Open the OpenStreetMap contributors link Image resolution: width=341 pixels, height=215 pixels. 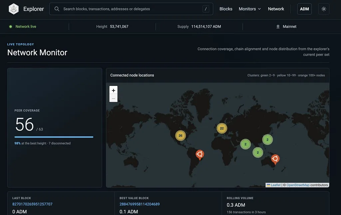[298, 185]
